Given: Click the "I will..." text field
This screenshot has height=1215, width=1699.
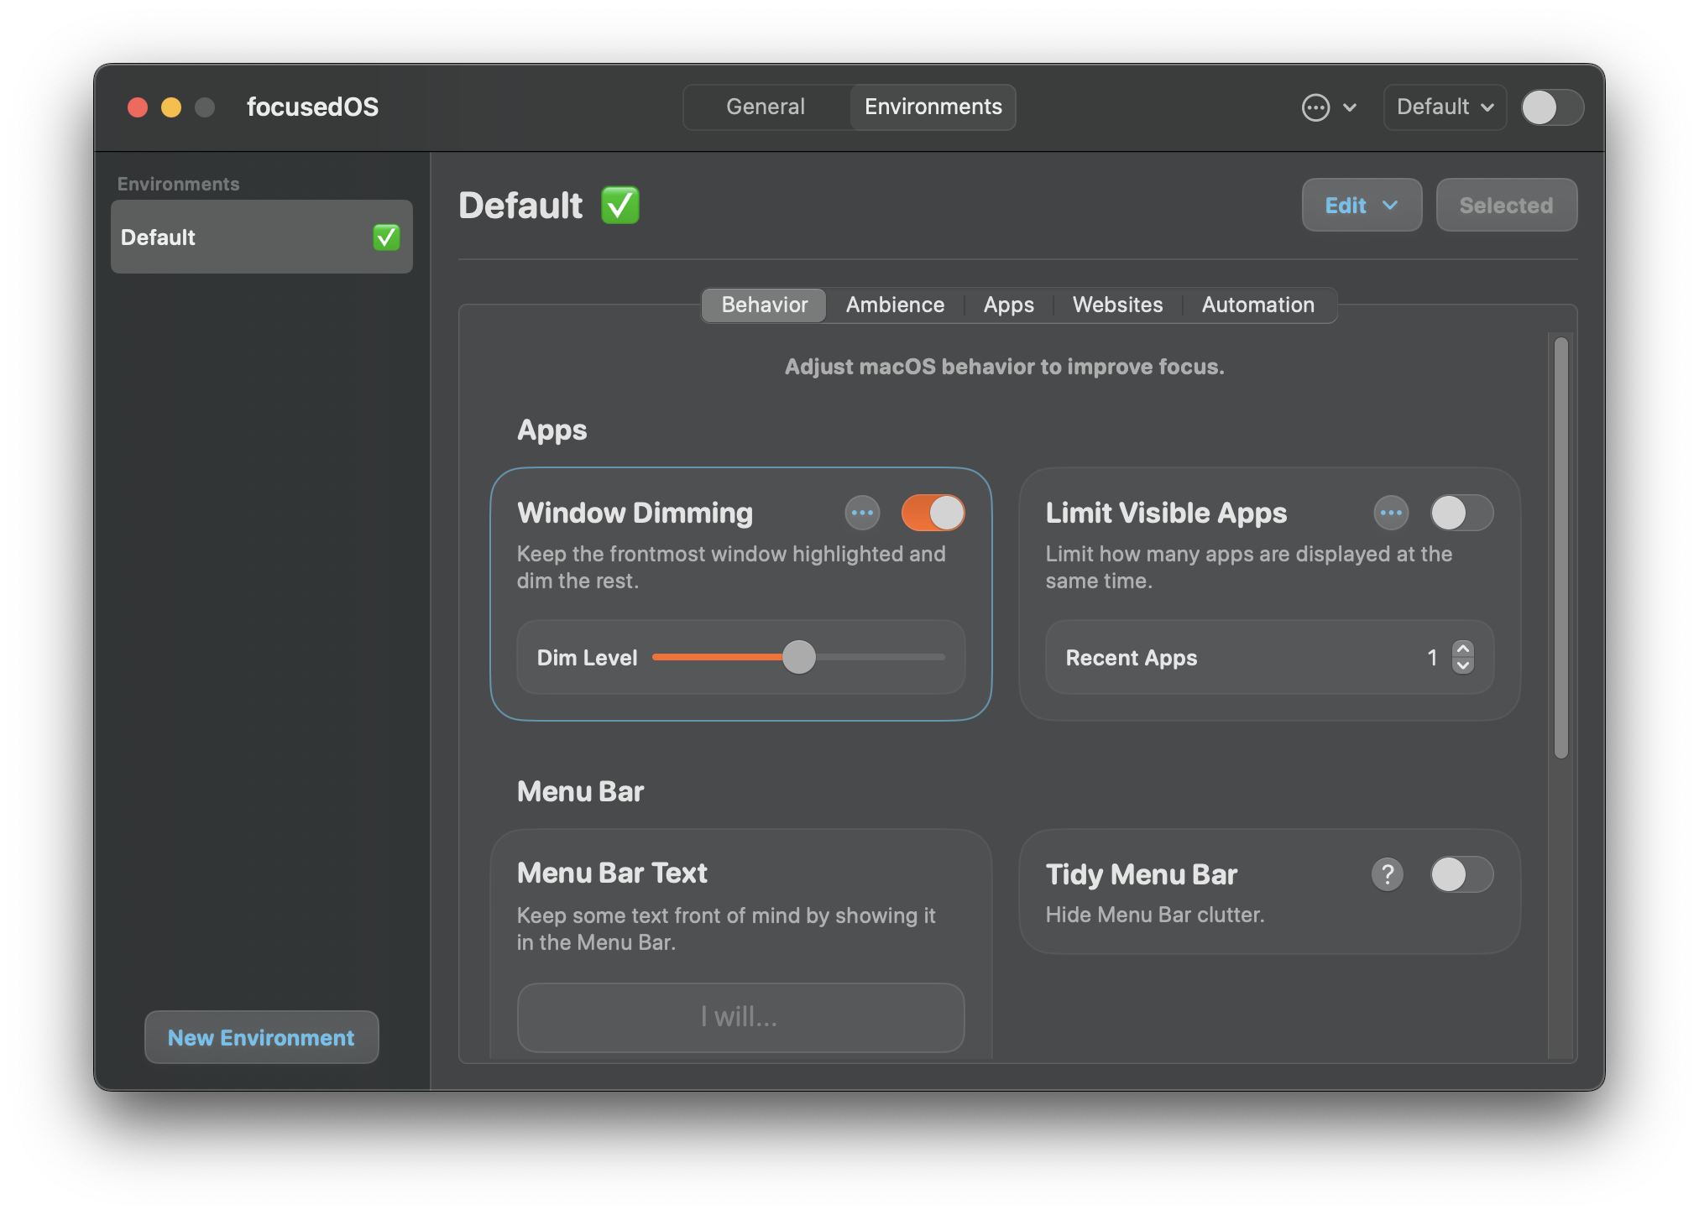Looking at the screenshot, I should tap(740, 1017).
